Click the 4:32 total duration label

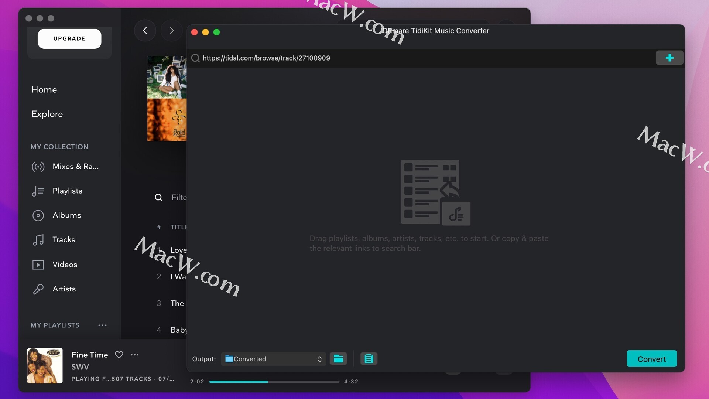pyautogui.click(x=351, y=382)
